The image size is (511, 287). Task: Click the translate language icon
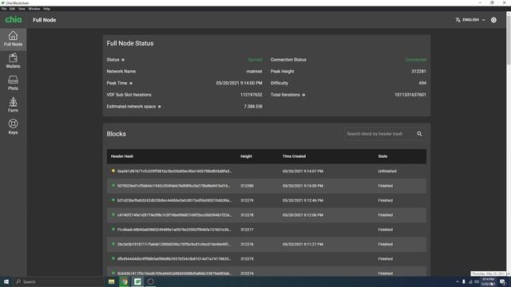coord(458,20)
